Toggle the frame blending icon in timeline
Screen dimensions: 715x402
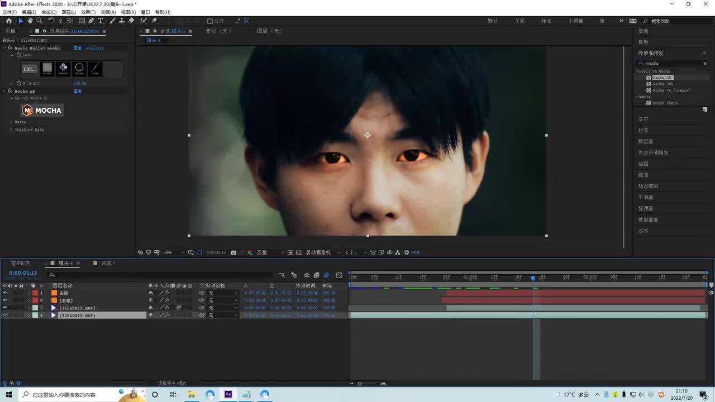(316, 275)
